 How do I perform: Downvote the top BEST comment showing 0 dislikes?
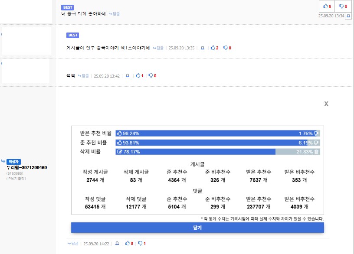pos(343,6)
